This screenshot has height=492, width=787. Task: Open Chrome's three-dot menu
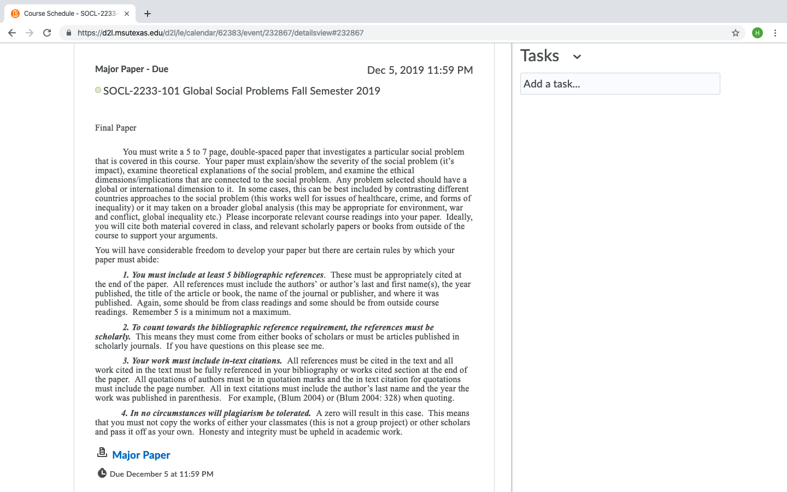coord(775,33)
